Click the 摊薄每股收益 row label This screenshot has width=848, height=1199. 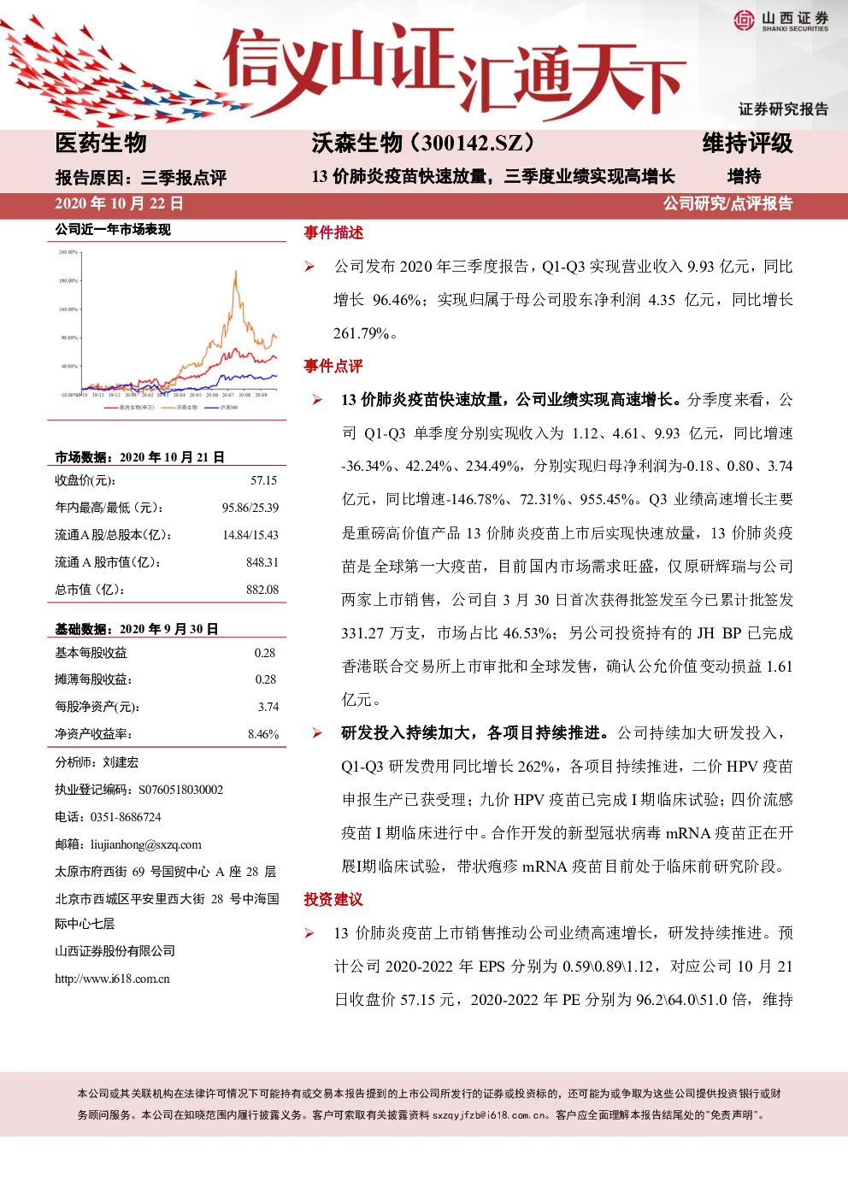(93, 680)
